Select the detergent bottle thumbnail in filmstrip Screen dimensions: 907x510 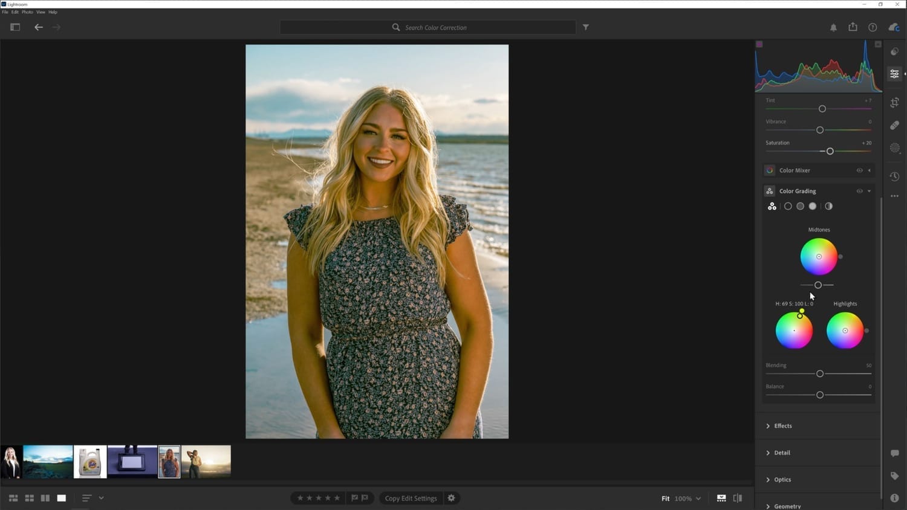coord(90,462)
